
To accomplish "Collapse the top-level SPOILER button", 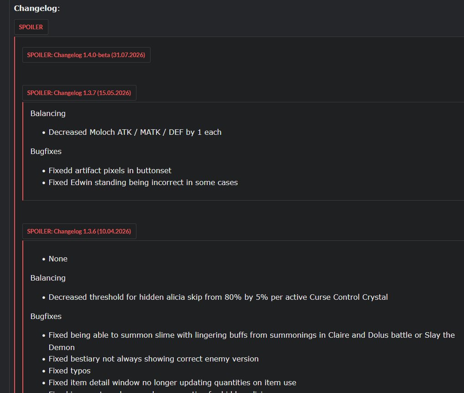I will click(31, 27).
